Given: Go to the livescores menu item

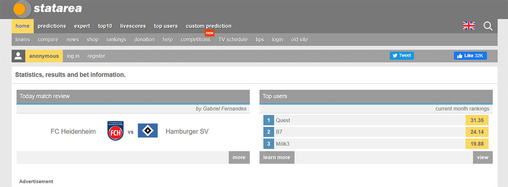Looking at the screenshot, I should coord(133,26).
